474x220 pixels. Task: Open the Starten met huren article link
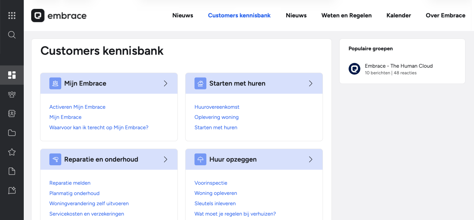[216, 128]
